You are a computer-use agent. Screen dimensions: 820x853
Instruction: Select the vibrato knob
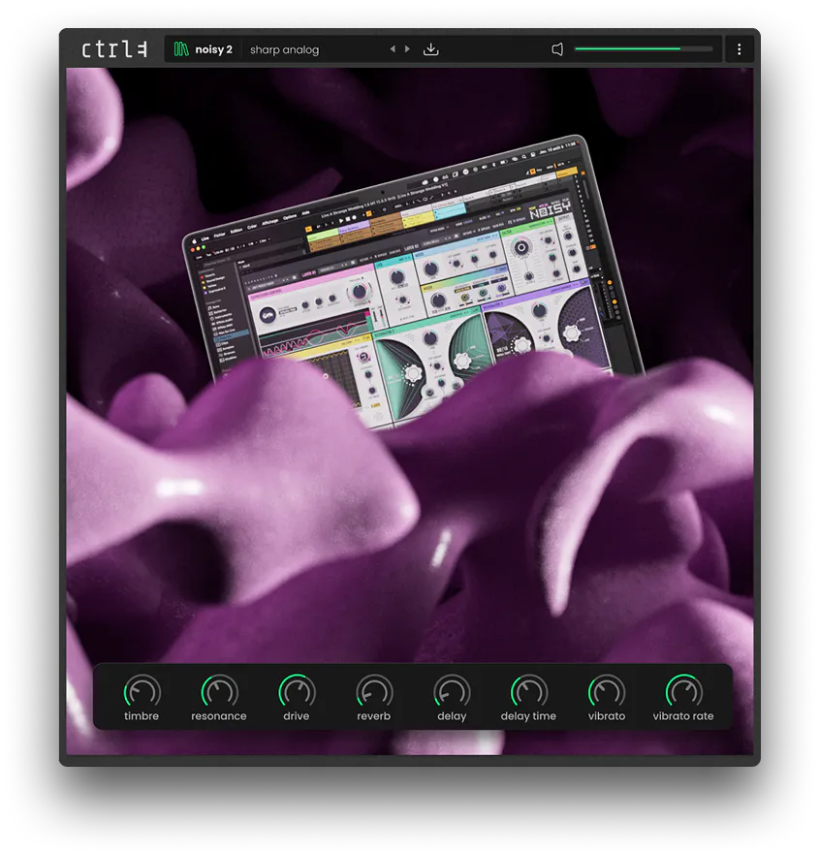607,691
